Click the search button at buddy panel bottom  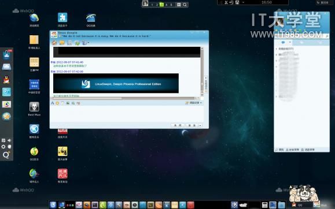coord(279,150)
